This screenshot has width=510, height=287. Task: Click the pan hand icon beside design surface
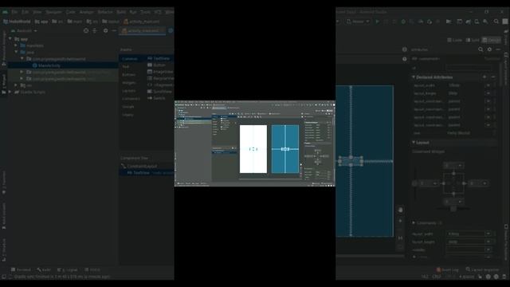pos(400,210)
